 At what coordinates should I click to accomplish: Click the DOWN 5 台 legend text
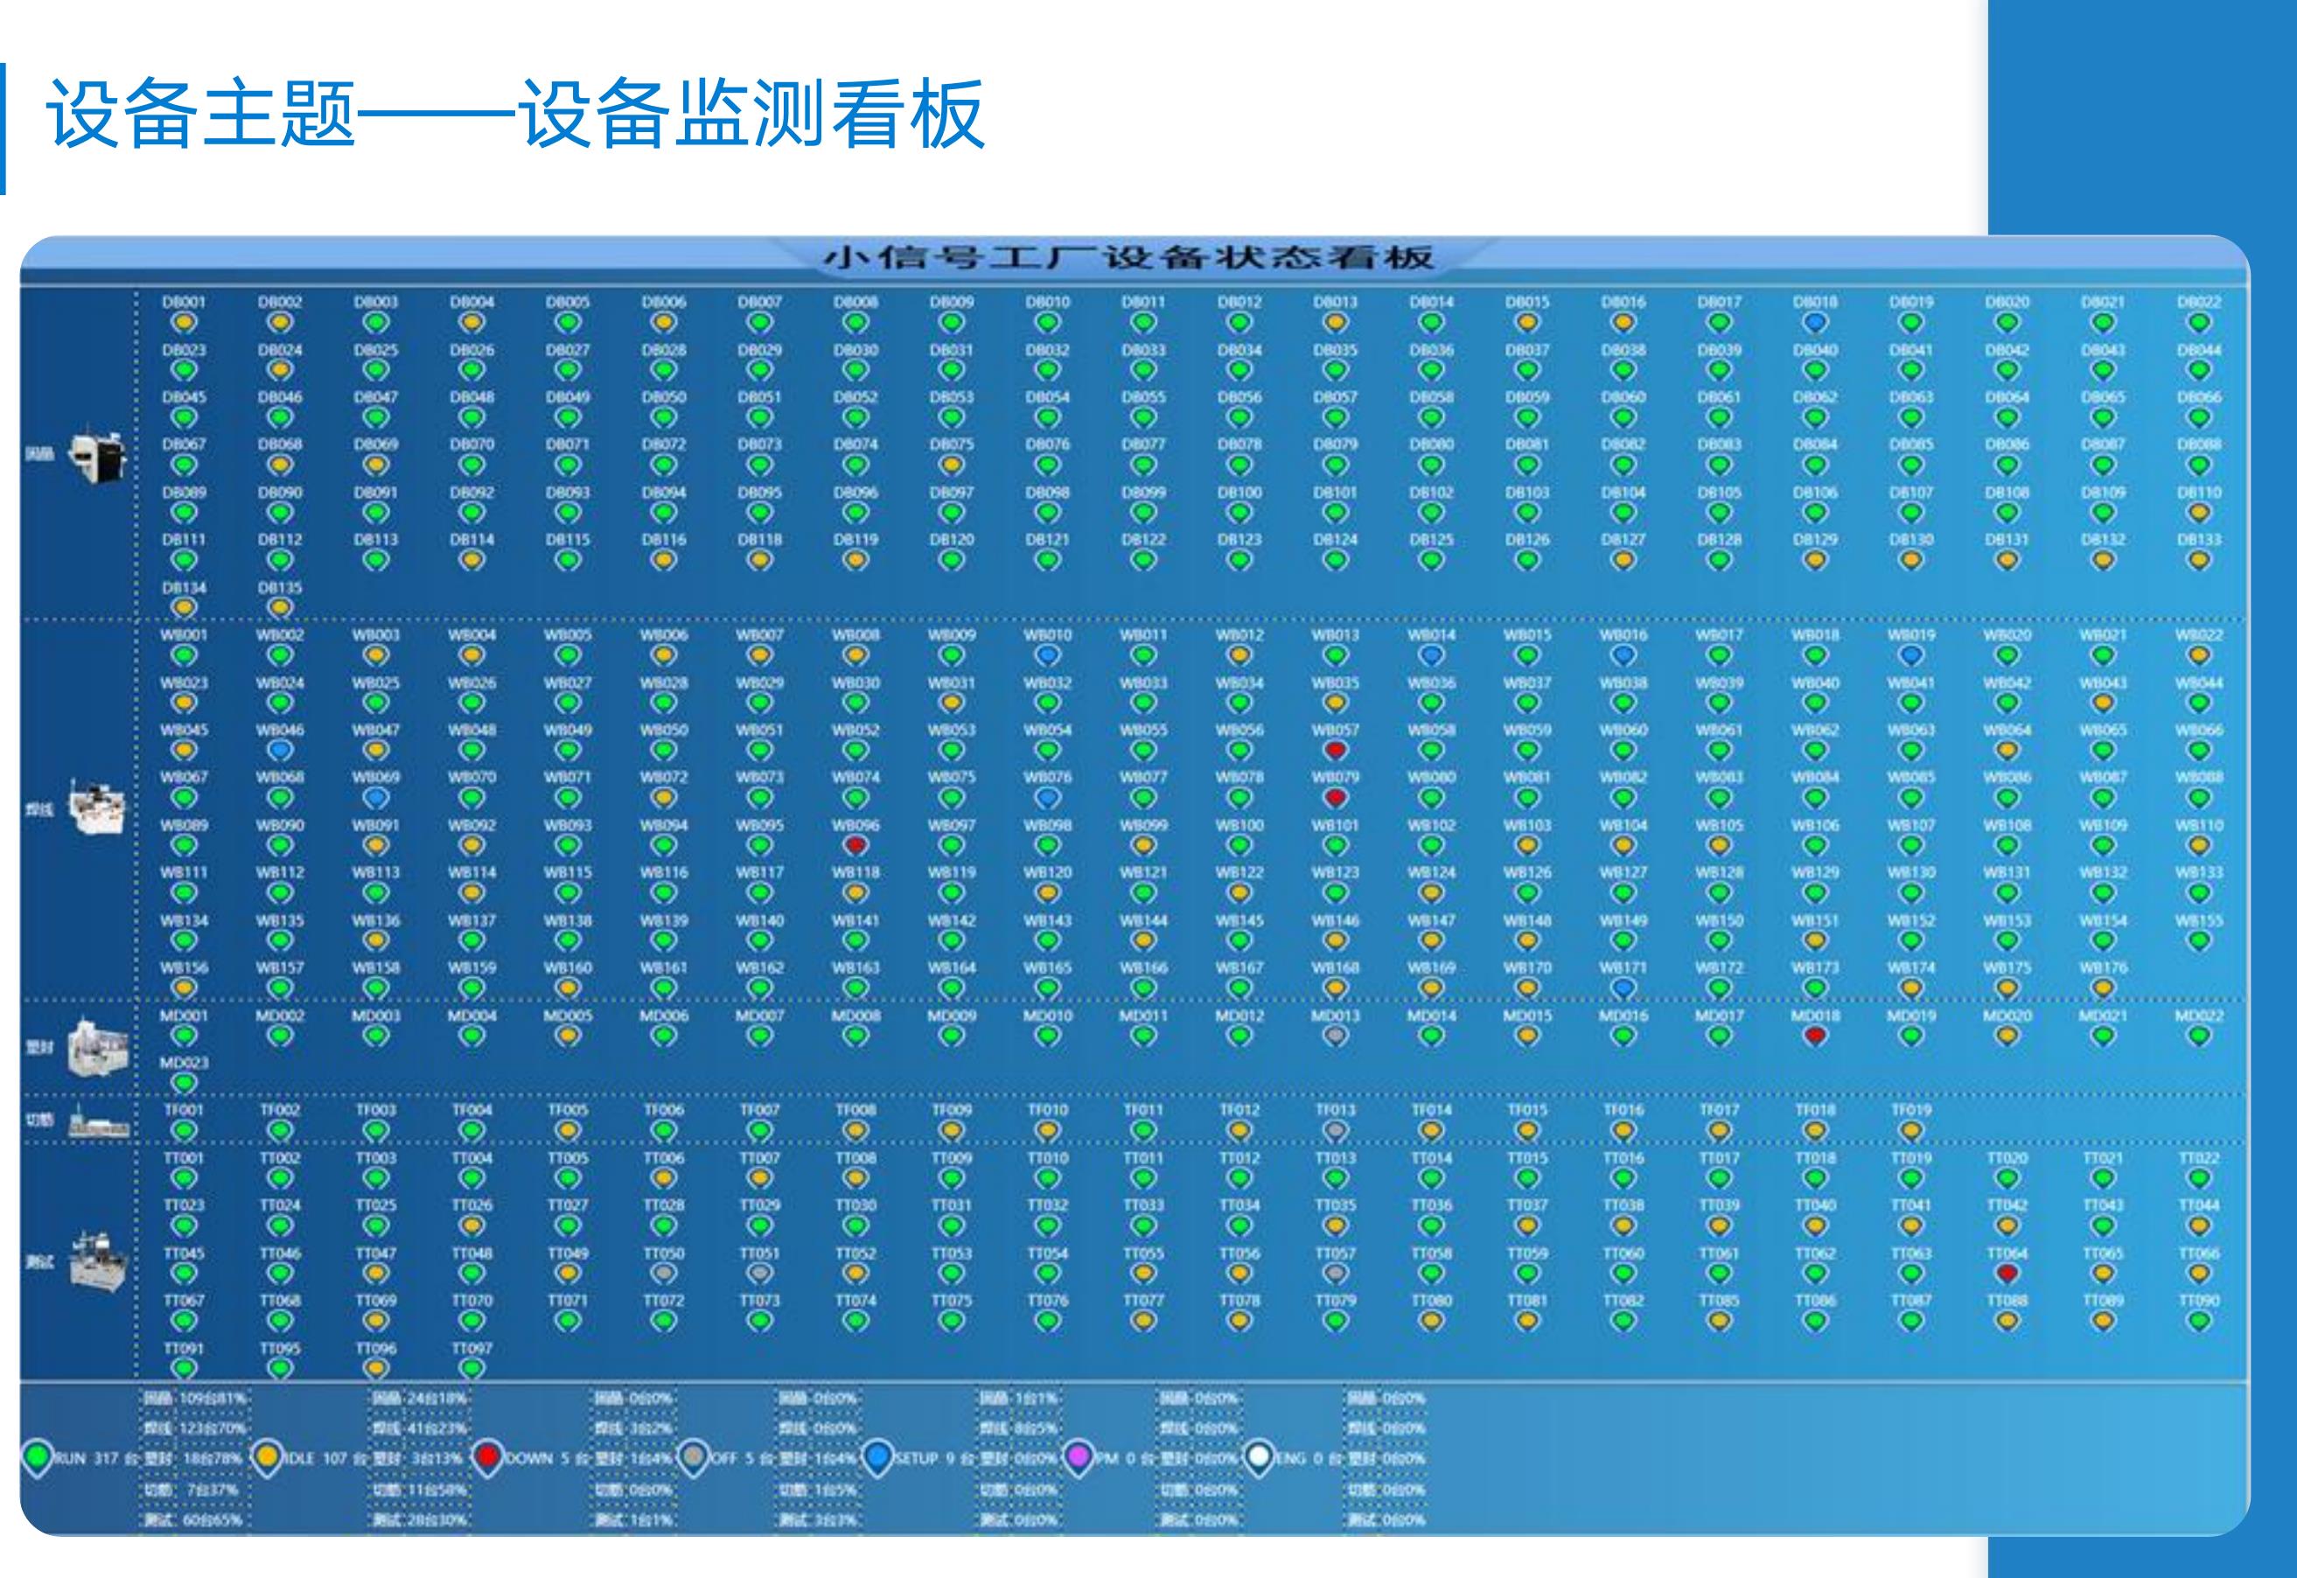pyautogui.click(x=547, y=1458)
